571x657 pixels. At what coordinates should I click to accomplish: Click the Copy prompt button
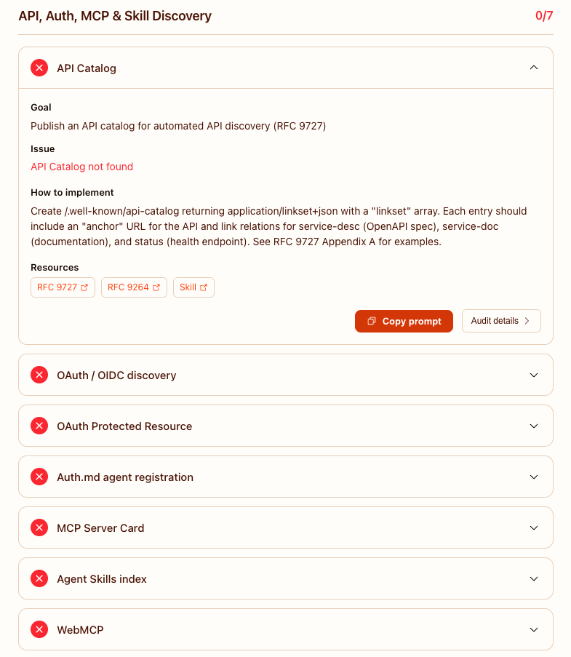tap(404, 322)
